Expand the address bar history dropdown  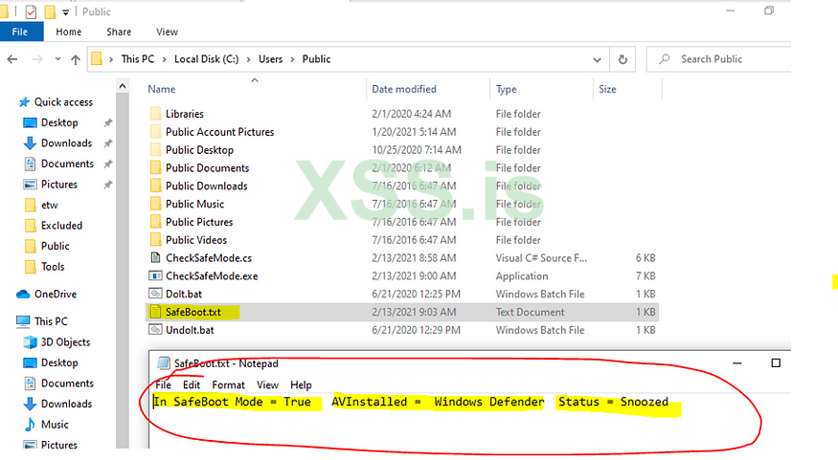pos(597,59)
